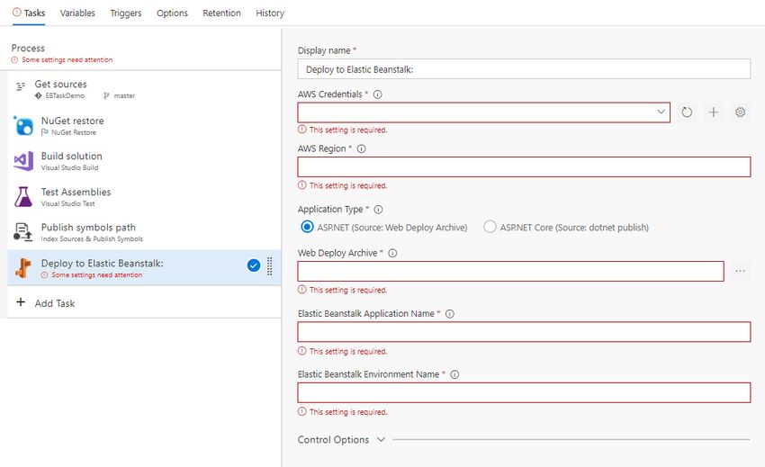Click the Get sources list icon
The image size is (765, 467).
pos(21,86)
